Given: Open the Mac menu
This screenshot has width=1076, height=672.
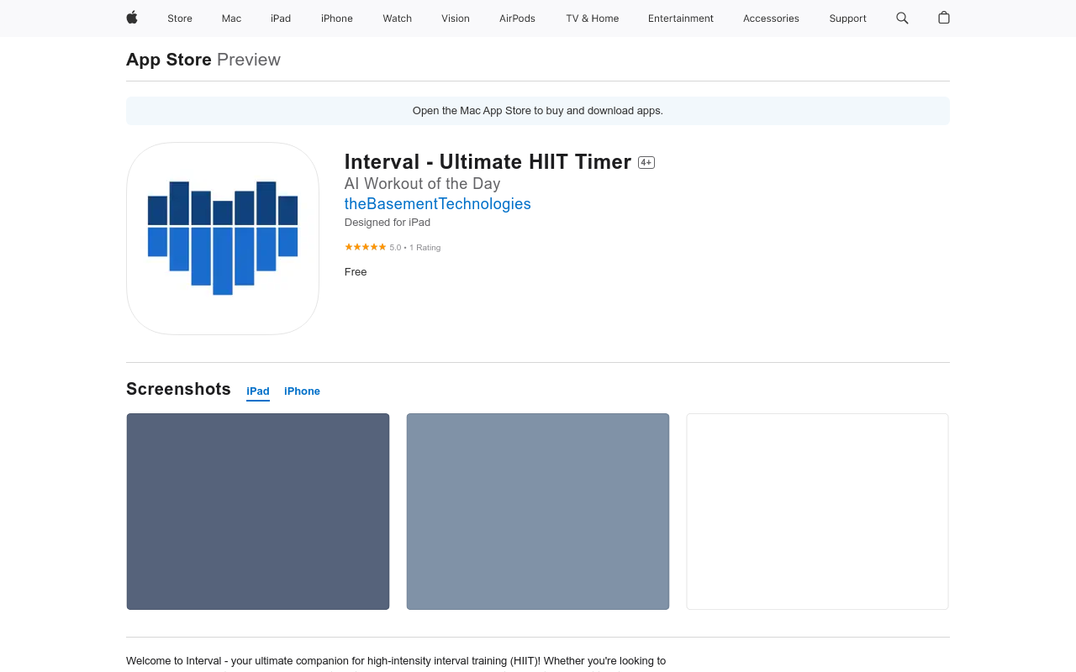Looking at the screenshot, I should point(231,18).
